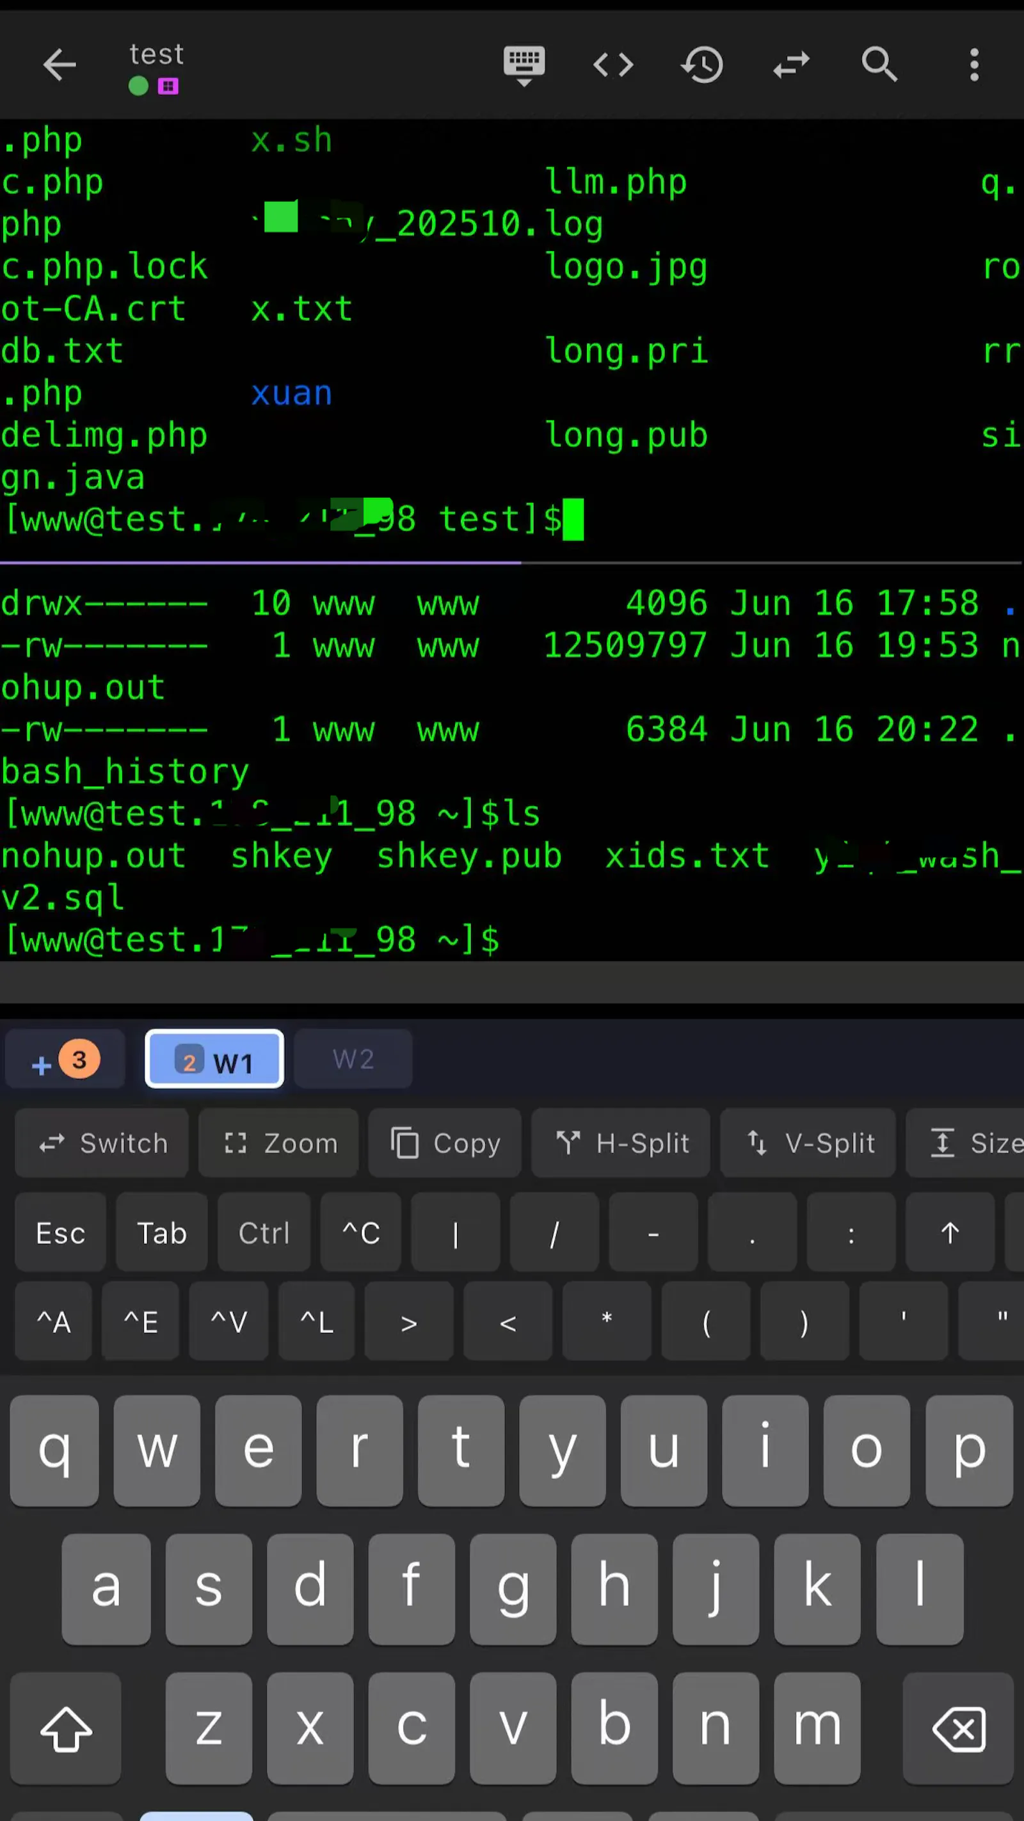
Task: Tap 'llm.php' in the file listing
Action: (616, 182)
